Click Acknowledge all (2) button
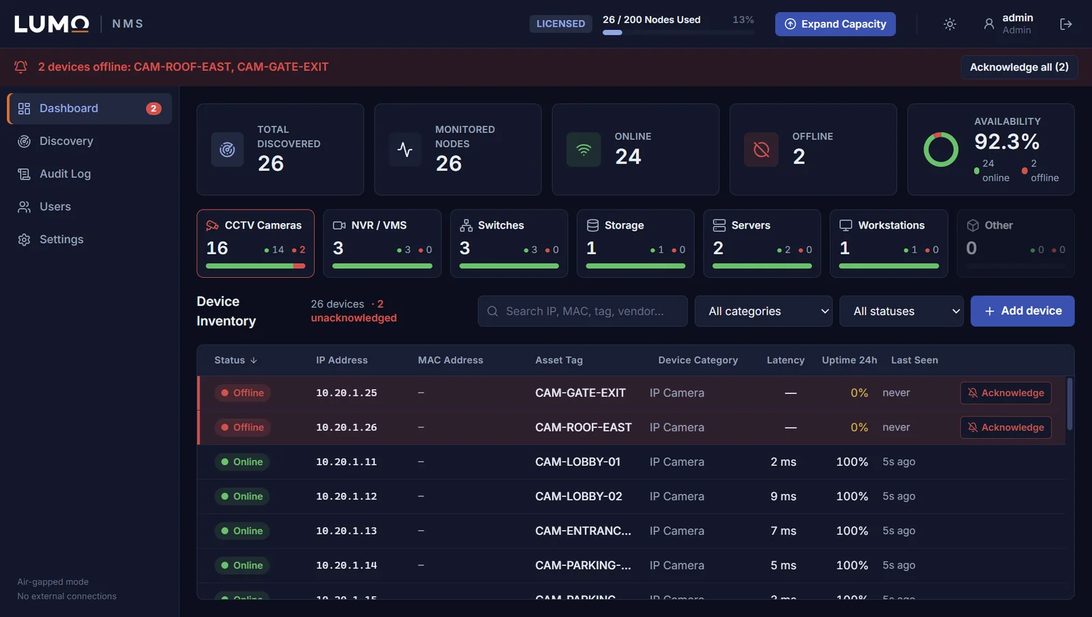Viewport: 1092px width, 617px height. 1019,67
